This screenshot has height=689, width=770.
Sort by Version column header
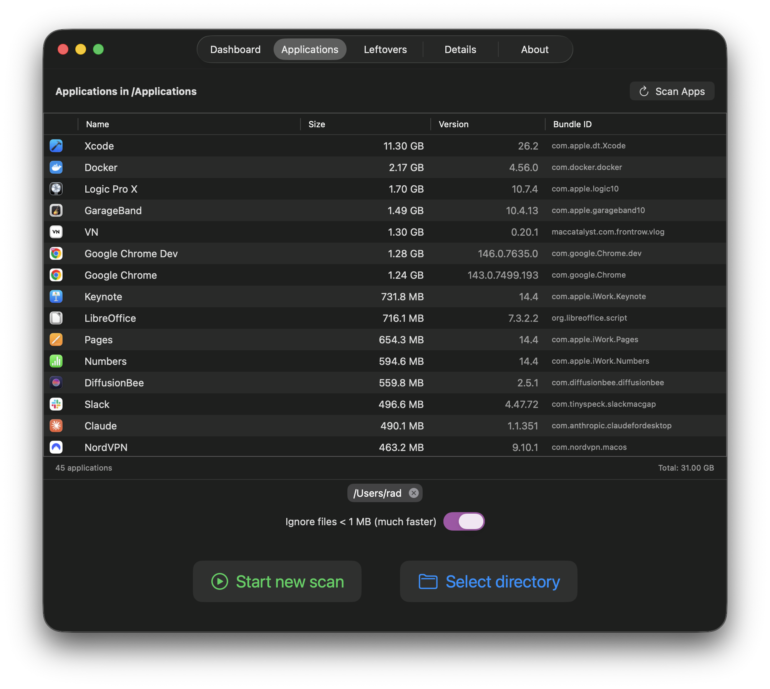(453, 124)
